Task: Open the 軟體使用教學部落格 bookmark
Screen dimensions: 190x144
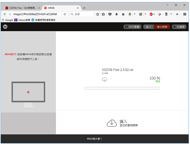Action: [43, 20]
